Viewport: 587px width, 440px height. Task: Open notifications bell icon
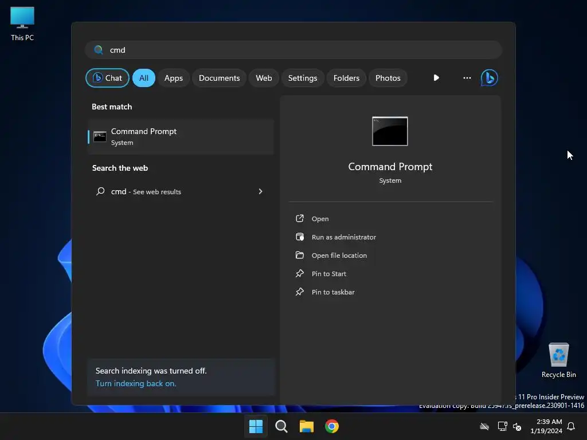572,426
